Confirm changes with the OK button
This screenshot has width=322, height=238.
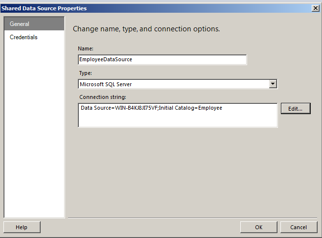pos(258,227)
